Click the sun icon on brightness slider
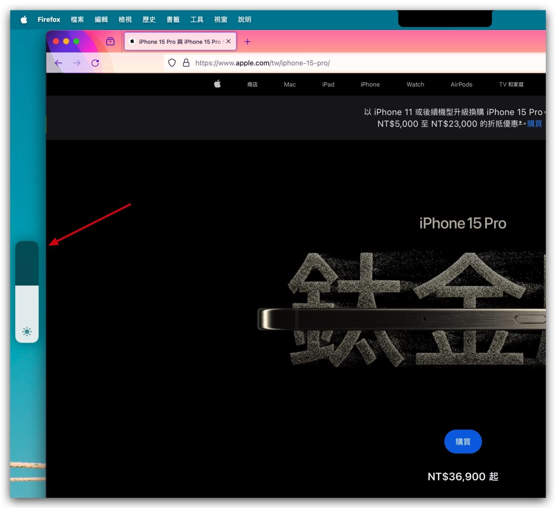The width and height of the screenshot is (556, 508). (27, 331)
